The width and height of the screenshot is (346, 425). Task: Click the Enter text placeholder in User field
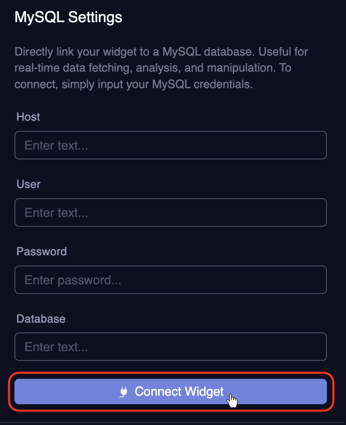click(x=56, y=213)
